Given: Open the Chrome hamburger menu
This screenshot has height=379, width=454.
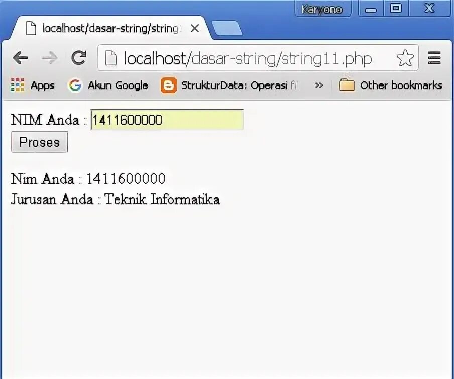Looking at the screenshot, I should [434, 58].
